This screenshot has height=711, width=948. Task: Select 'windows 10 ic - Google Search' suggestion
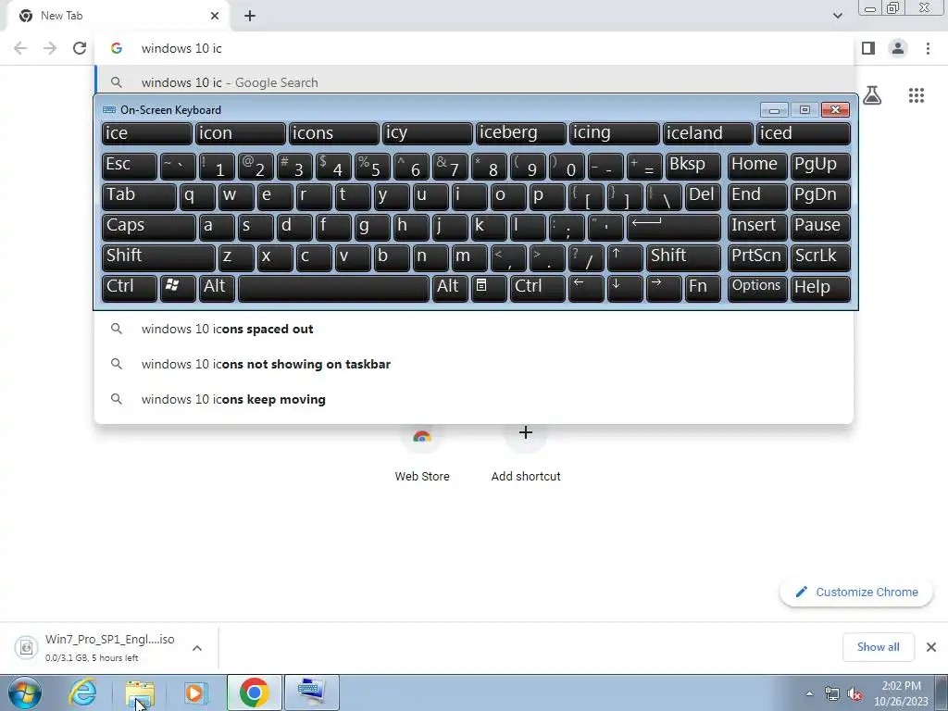[x=474, y=82]
